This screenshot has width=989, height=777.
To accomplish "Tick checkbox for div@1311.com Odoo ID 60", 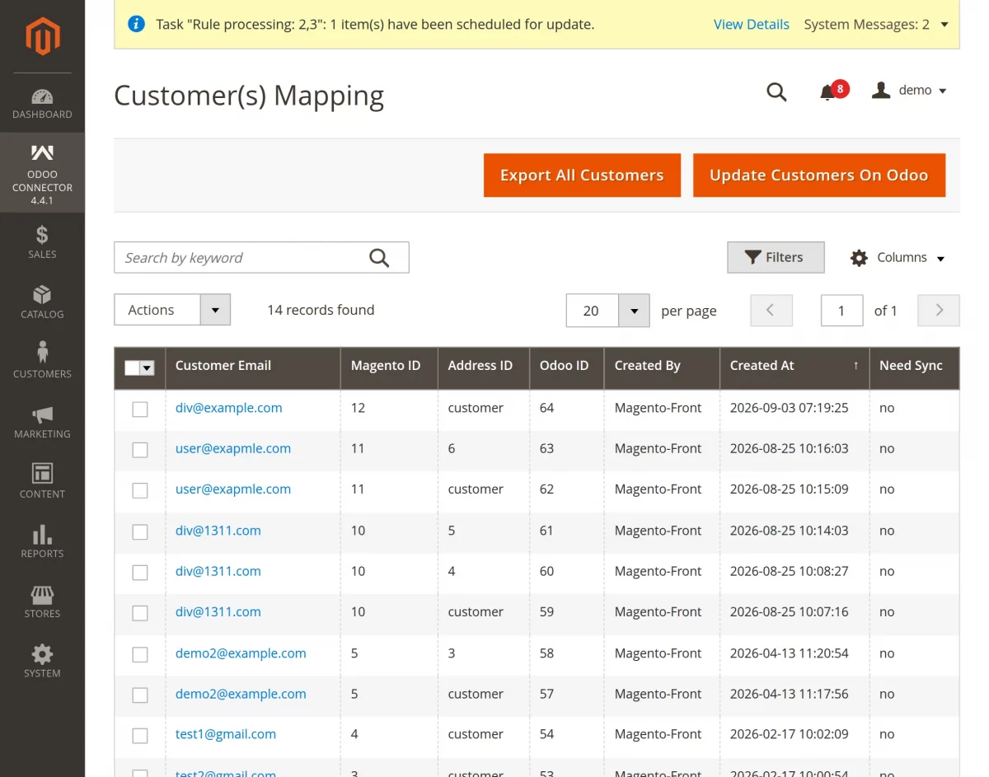I will [140, 572].
